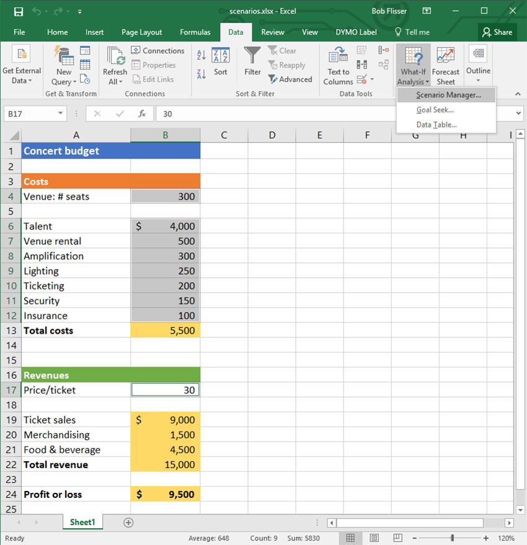Click the Tell me lightbulb search
This screenshot has width=527, height=545.
(412, 32)
